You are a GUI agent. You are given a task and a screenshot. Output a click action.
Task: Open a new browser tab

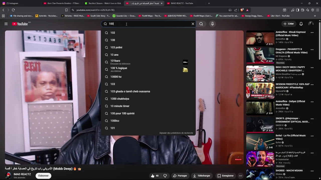209,3
